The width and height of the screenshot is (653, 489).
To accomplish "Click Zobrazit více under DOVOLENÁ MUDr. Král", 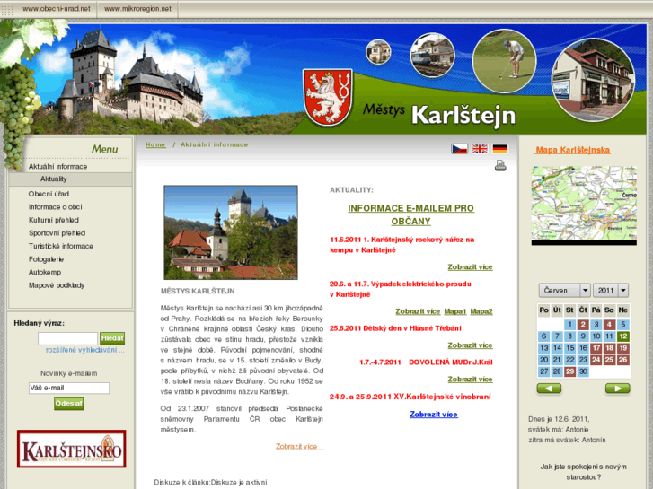I will [470, 380].
